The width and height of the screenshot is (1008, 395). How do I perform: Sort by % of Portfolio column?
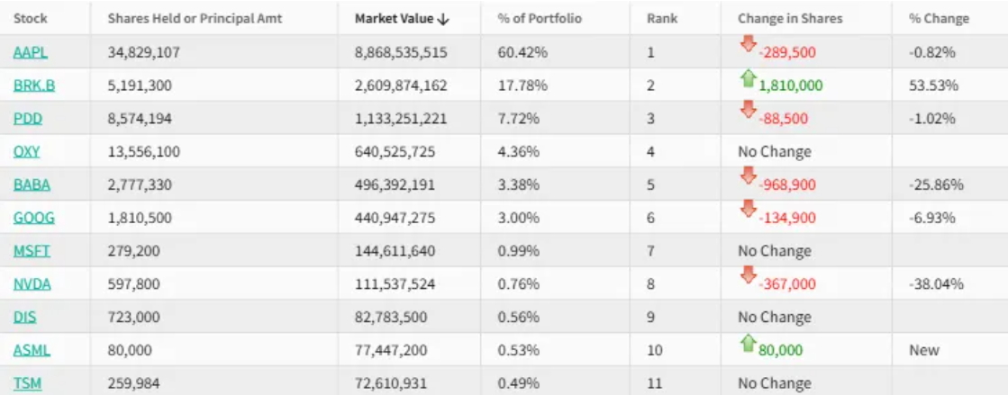point(540,19)
